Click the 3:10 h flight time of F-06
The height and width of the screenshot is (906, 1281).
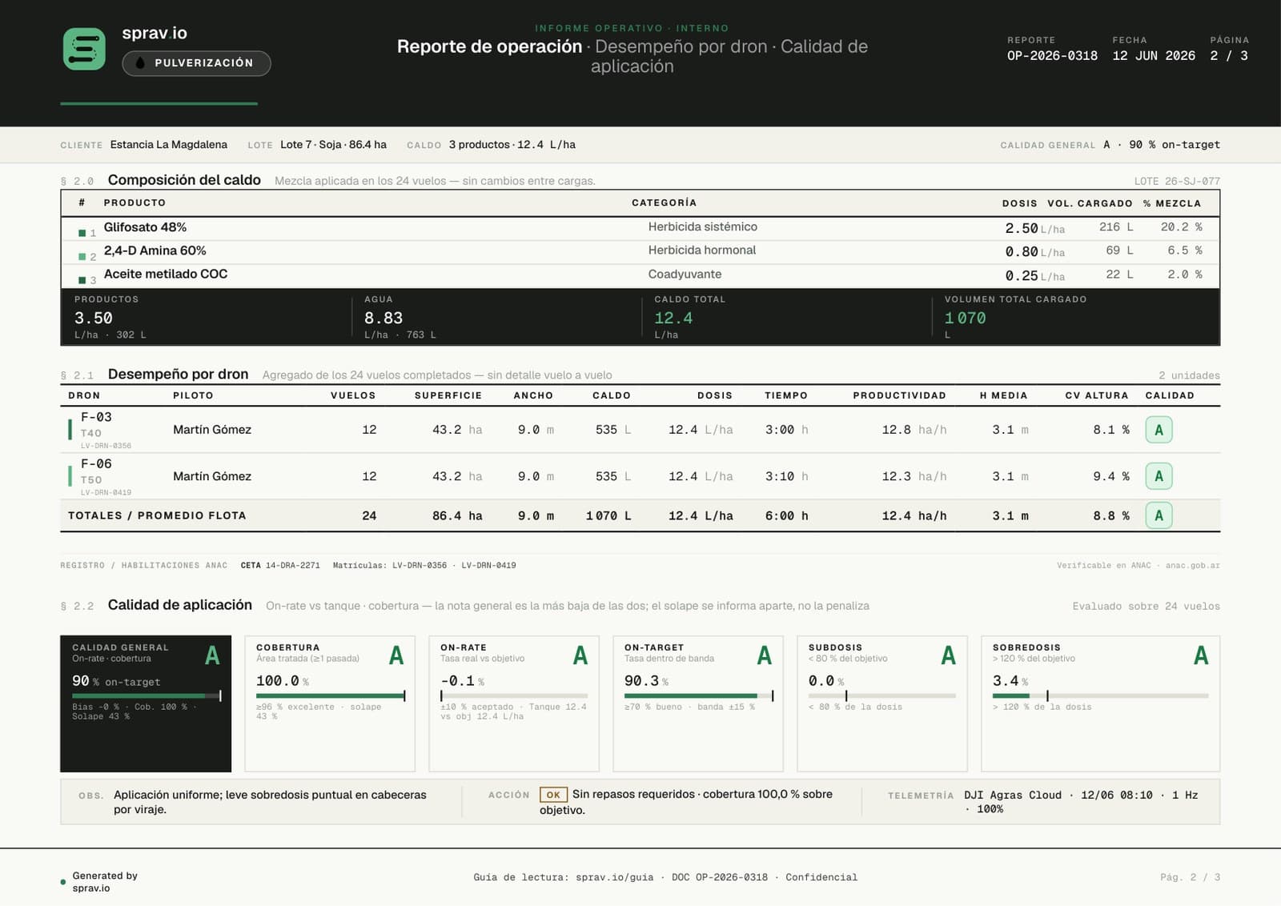click(786, 476)
